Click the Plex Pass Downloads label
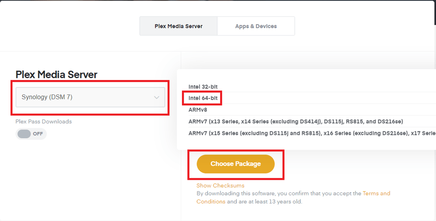436x221 pixels. click(x=43, y=122)
